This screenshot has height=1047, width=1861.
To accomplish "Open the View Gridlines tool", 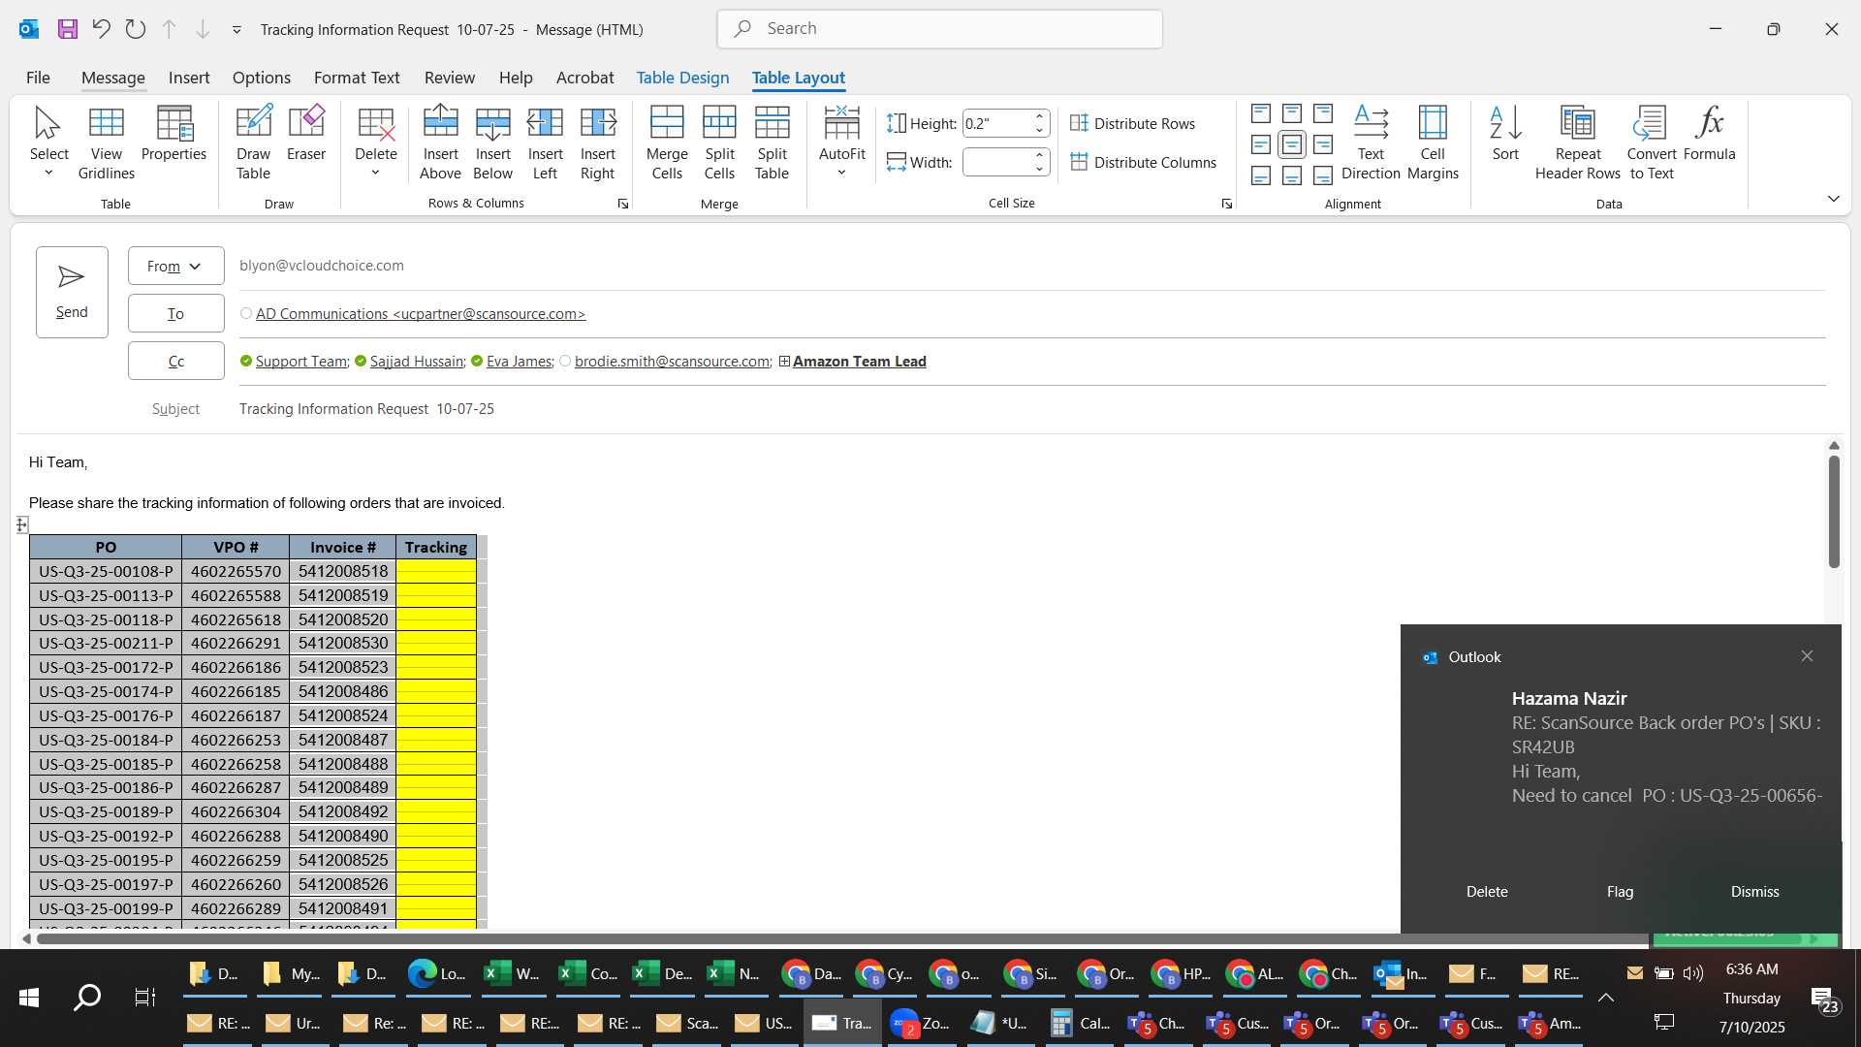I will [x=107, y=143].
